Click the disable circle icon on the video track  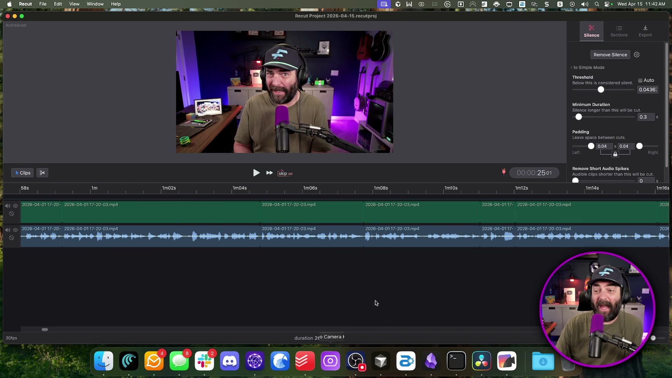coord(12,213)
